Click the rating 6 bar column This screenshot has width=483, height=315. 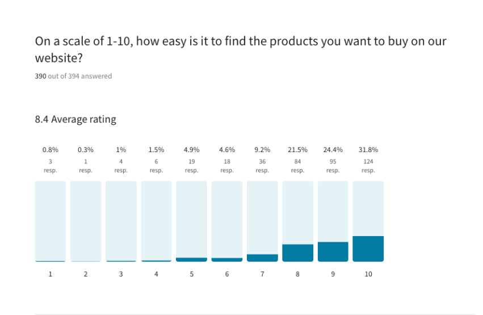click(x=227, y=221)
